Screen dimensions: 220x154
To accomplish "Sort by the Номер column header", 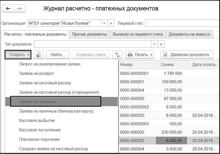I will tap(137, 65).
